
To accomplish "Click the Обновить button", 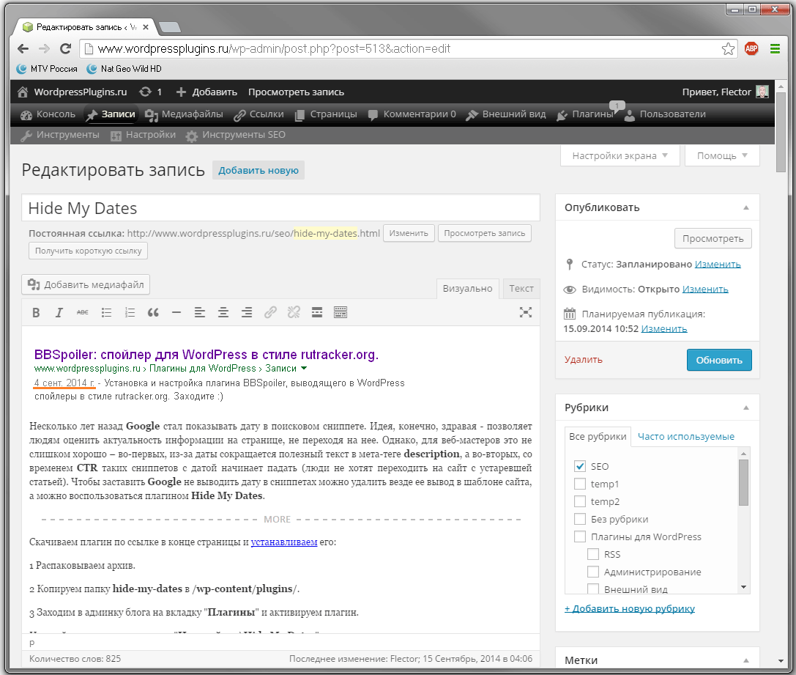I will pos(719,360).
